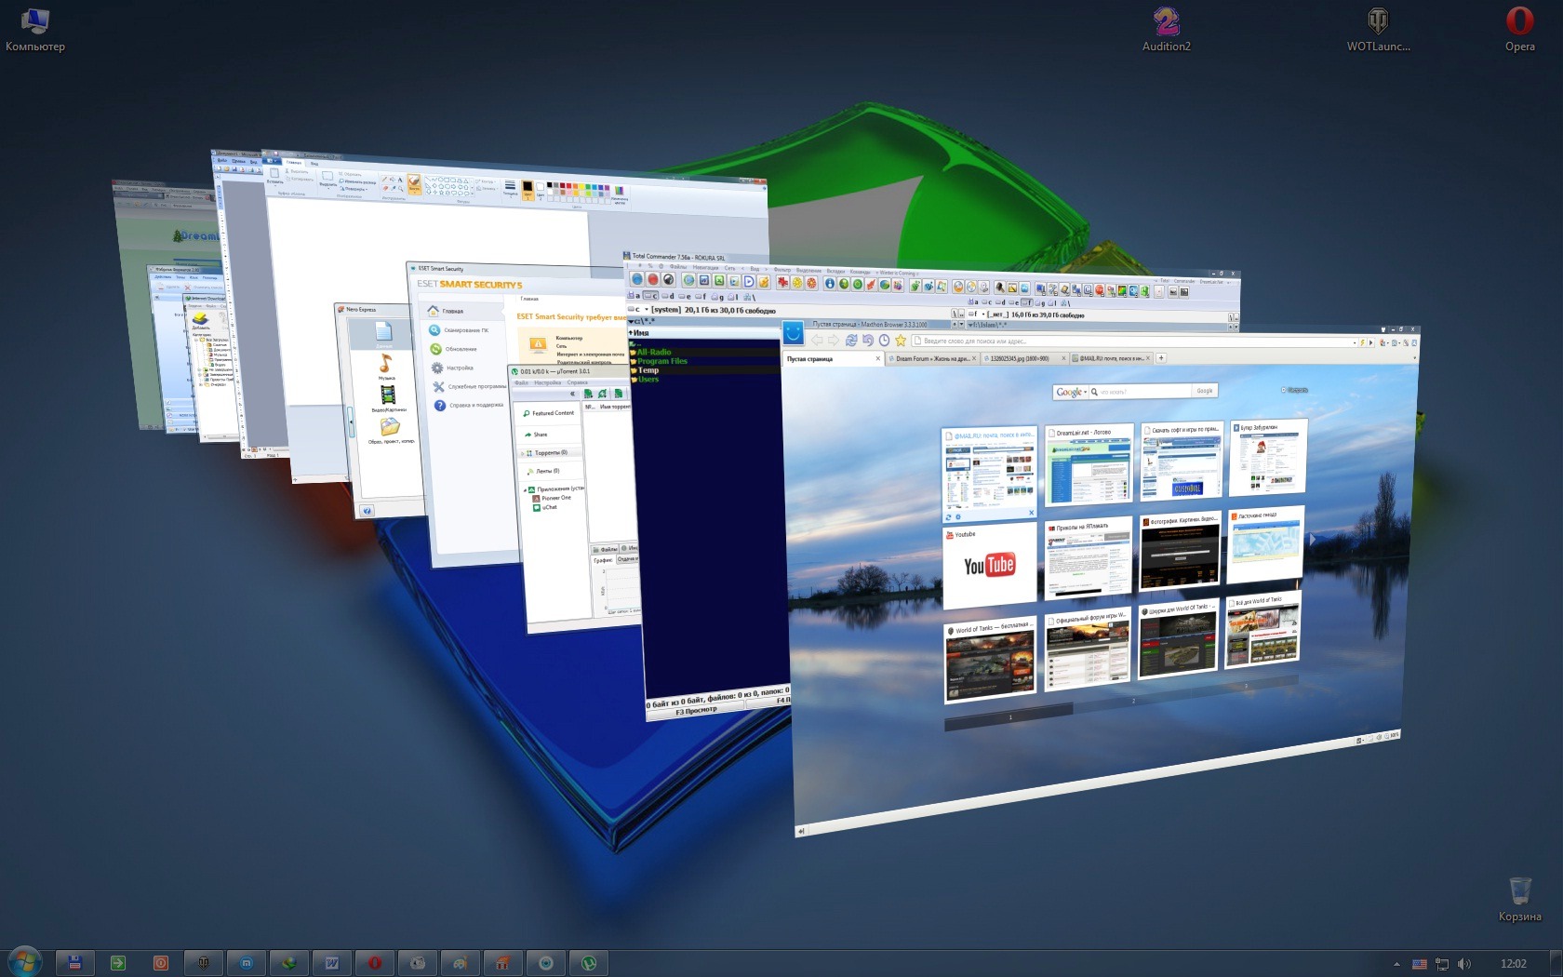Select Образ, проект, копир. in Nero Express
The image size is (1563, 977).
(x=391, y=431)
